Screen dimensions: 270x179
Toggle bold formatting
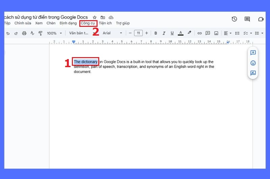pos(156,33)
